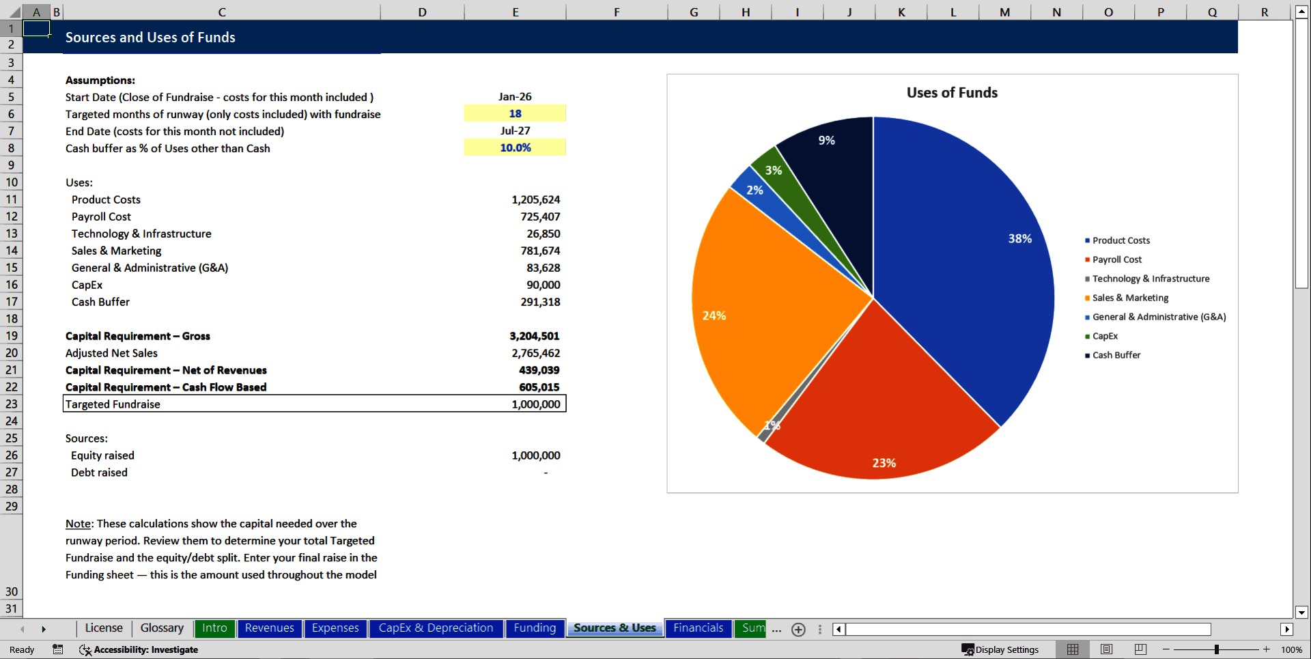The height and width of the screenshot is (659, 1311).
Task: Click the scroll-right sheet navigation arrow
Action: tap(44, 629)
